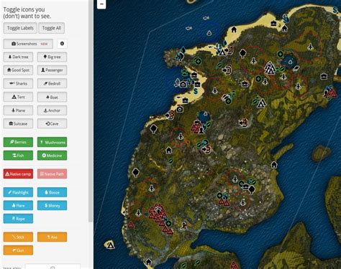Screen dimensions: 341x269
Task: Toggle the Boat markers
Action: [x=52, y=97]
